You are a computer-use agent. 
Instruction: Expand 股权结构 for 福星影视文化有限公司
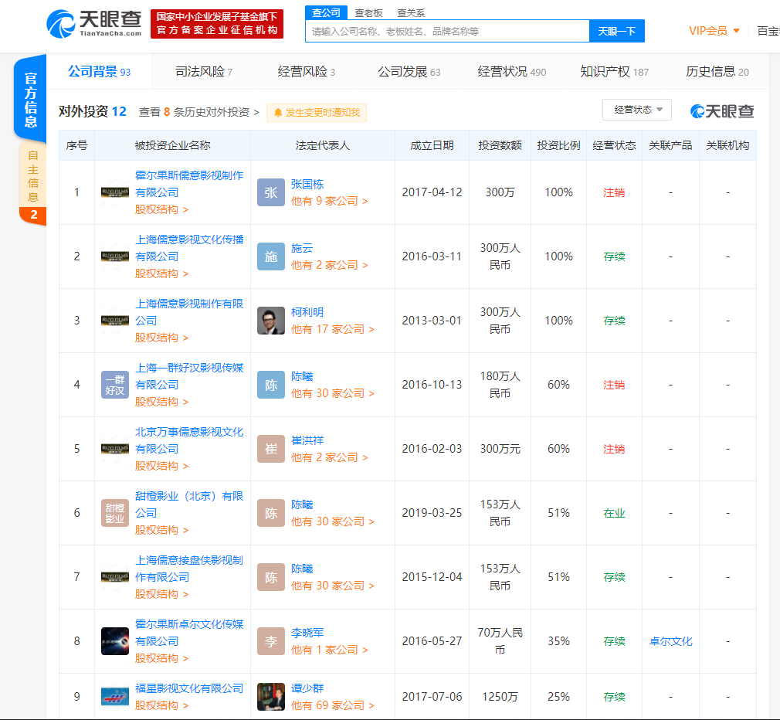[161, 705]
